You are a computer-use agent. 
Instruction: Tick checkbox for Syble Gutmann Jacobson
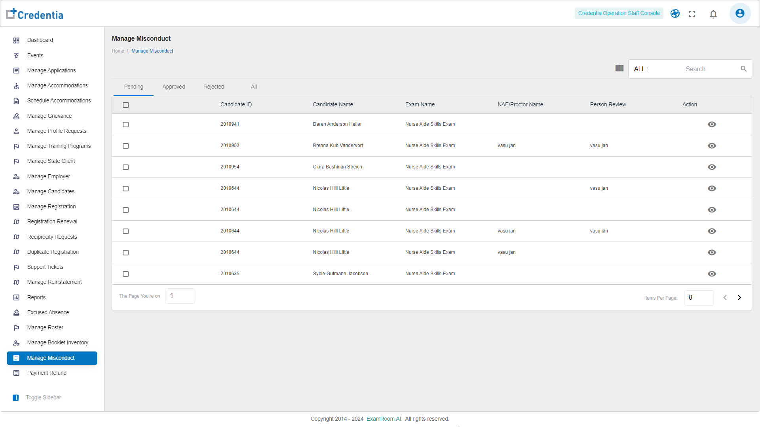pos(126,274)
